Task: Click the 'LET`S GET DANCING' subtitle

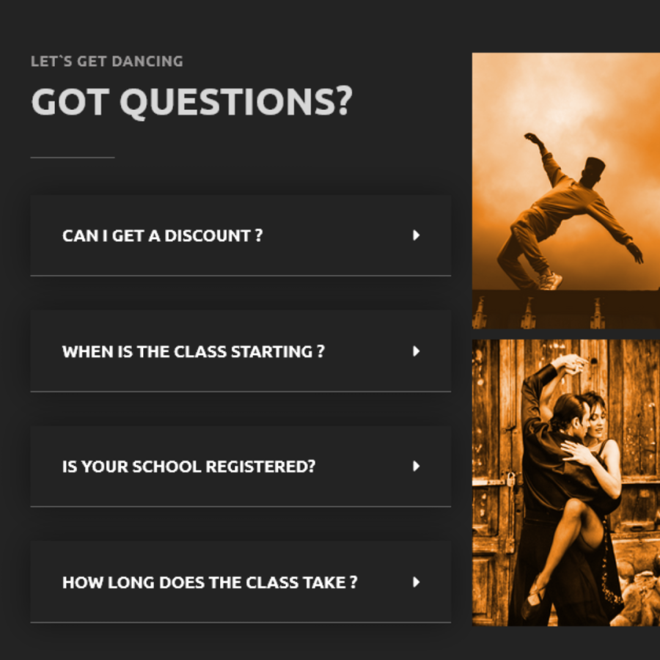Action: coord(107,62)
